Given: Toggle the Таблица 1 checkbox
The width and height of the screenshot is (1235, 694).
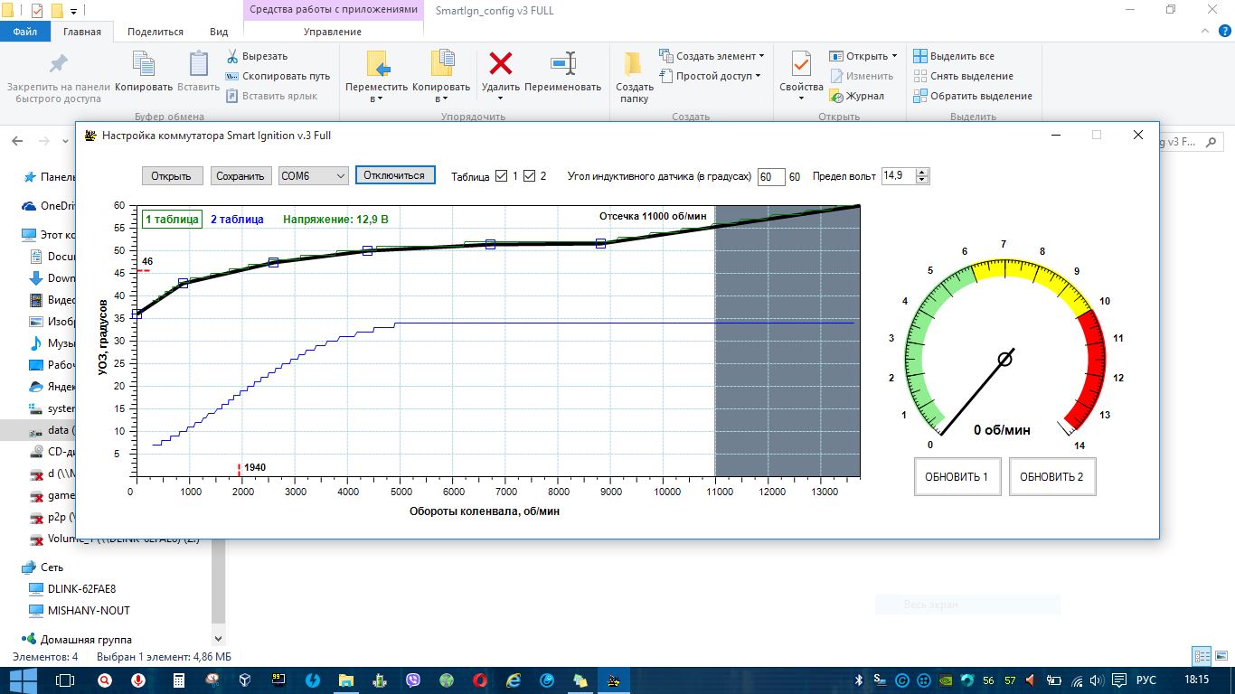Looking at the screenshot, I should [x=502, y=176].
